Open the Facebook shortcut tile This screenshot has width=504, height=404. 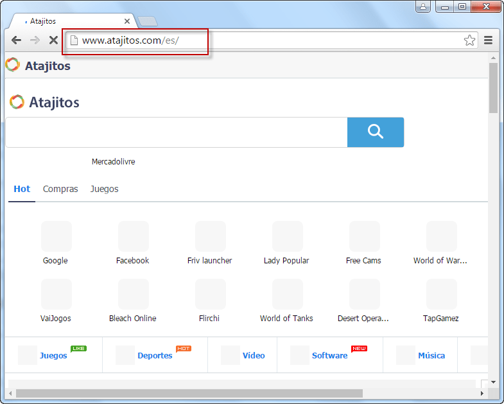133,243
